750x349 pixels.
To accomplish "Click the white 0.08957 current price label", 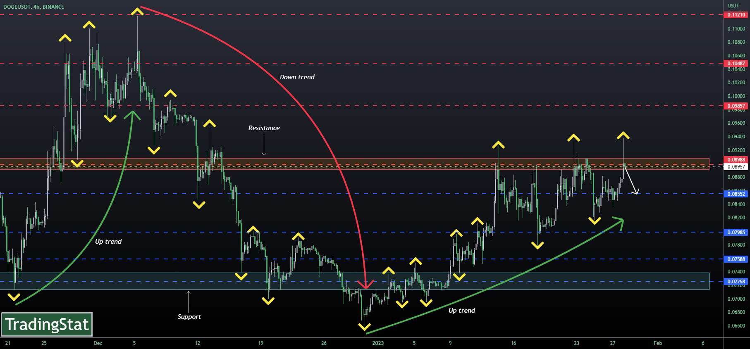I will tap(736, 167).
